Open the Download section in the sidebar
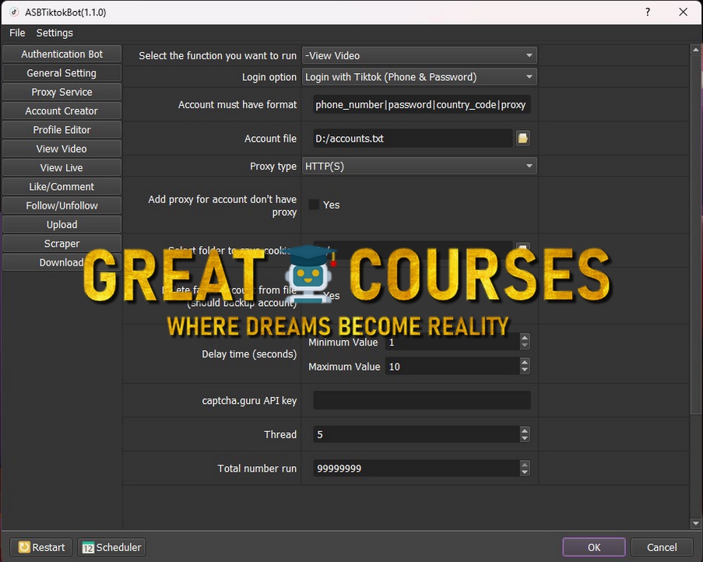The height and width of the screenshot is (562, 703). 62,262
